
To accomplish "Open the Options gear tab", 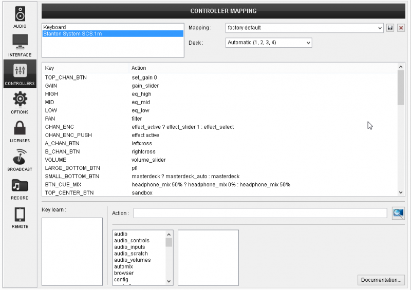I will (20, 103).
